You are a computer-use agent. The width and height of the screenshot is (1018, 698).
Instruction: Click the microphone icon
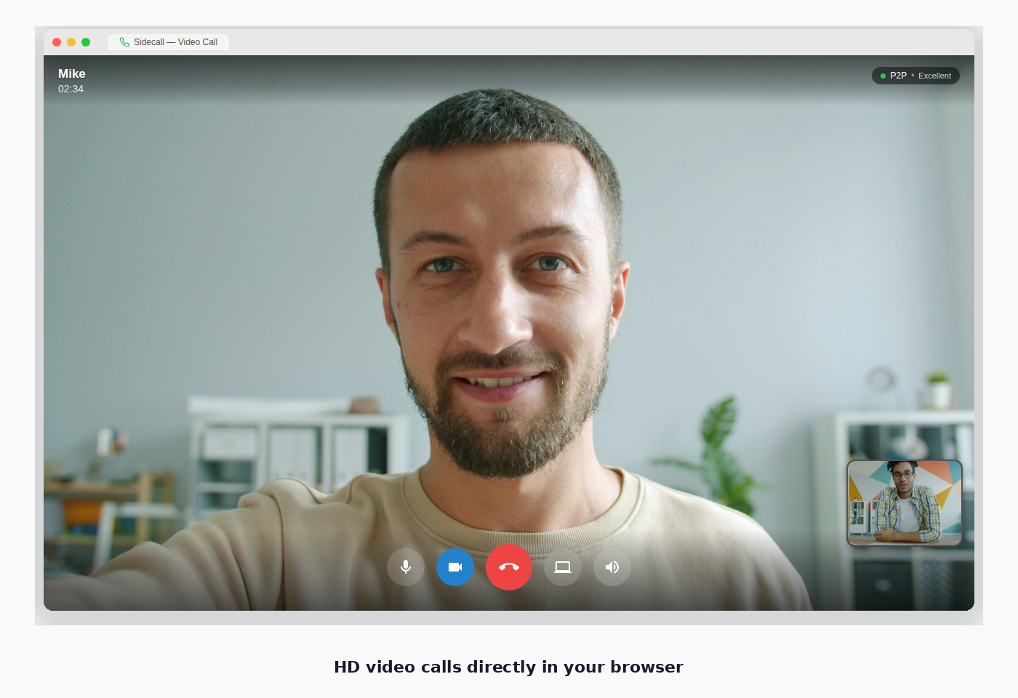pyautogui.click(x=406, y=567)
